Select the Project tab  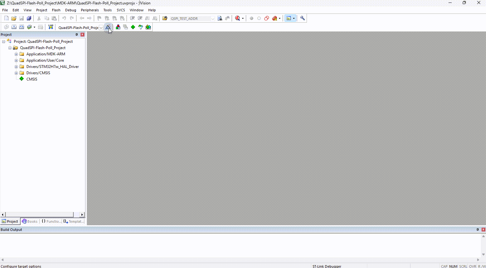(x=10, y=221)
